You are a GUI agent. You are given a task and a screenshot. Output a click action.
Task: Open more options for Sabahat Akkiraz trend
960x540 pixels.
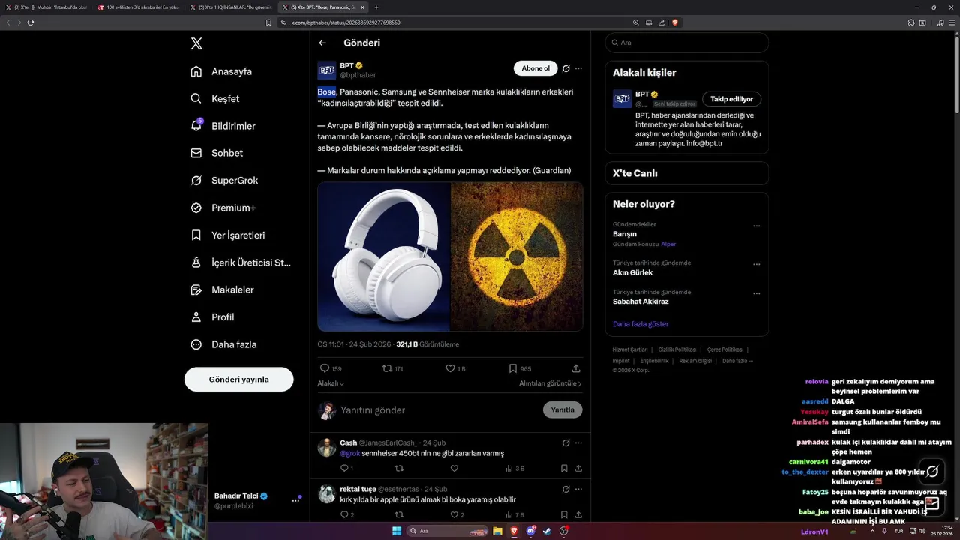coord(756,292)
